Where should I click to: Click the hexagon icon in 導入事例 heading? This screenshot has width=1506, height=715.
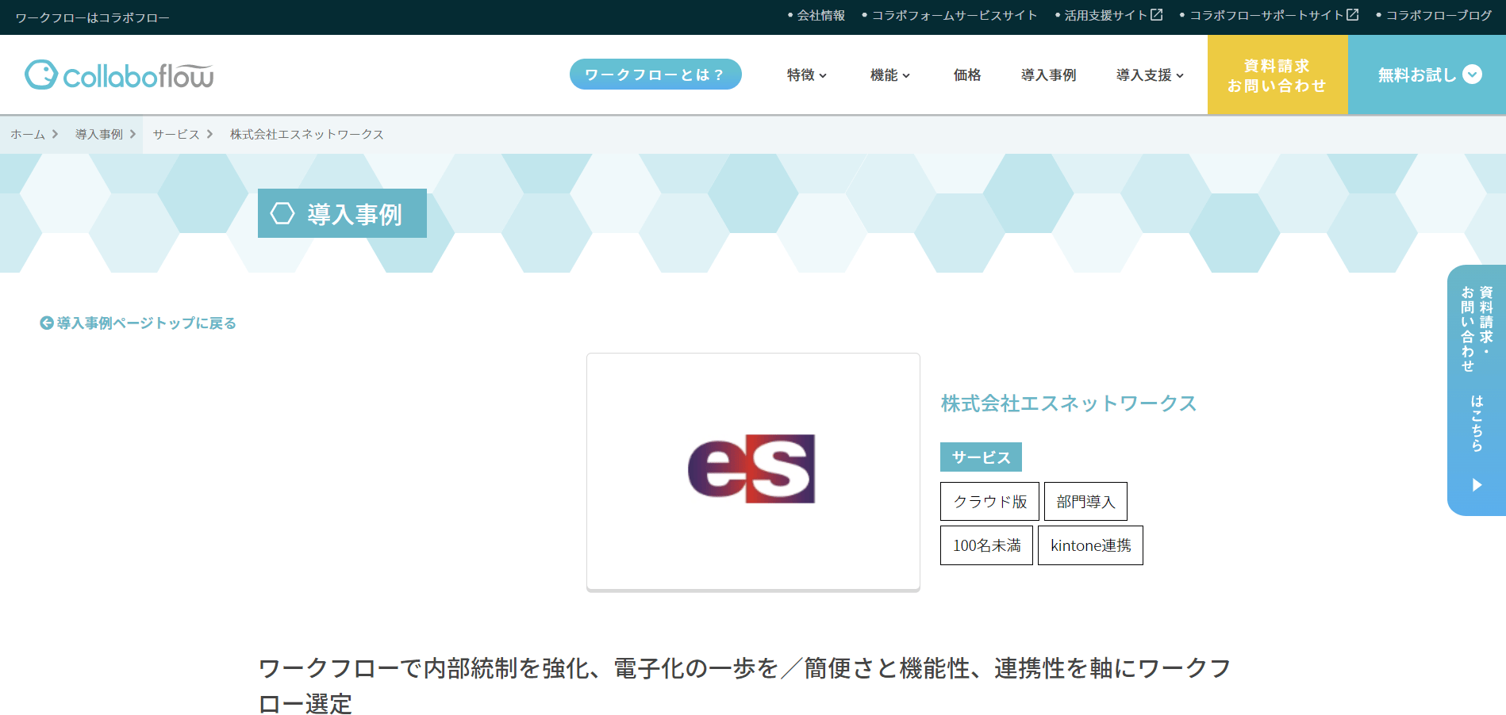click(x=282, y=213)
